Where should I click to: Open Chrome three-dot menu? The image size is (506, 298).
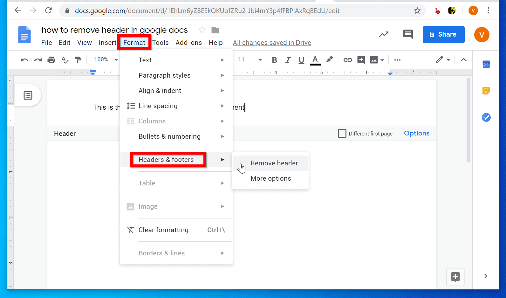pos(488,10)
